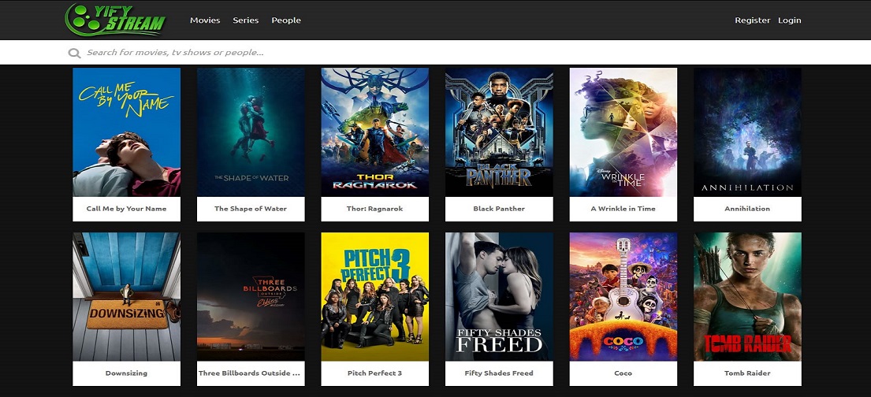The height and width of the screenshot is (397, 871).
Task: Click the Register link
Action: click(753, 20)
